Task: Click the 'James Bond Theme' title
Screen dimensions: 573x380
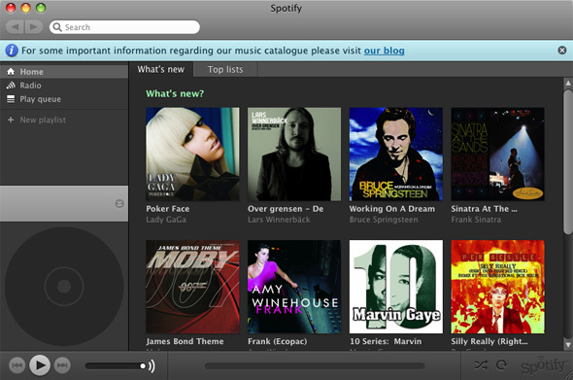Action: pos(185,341)
